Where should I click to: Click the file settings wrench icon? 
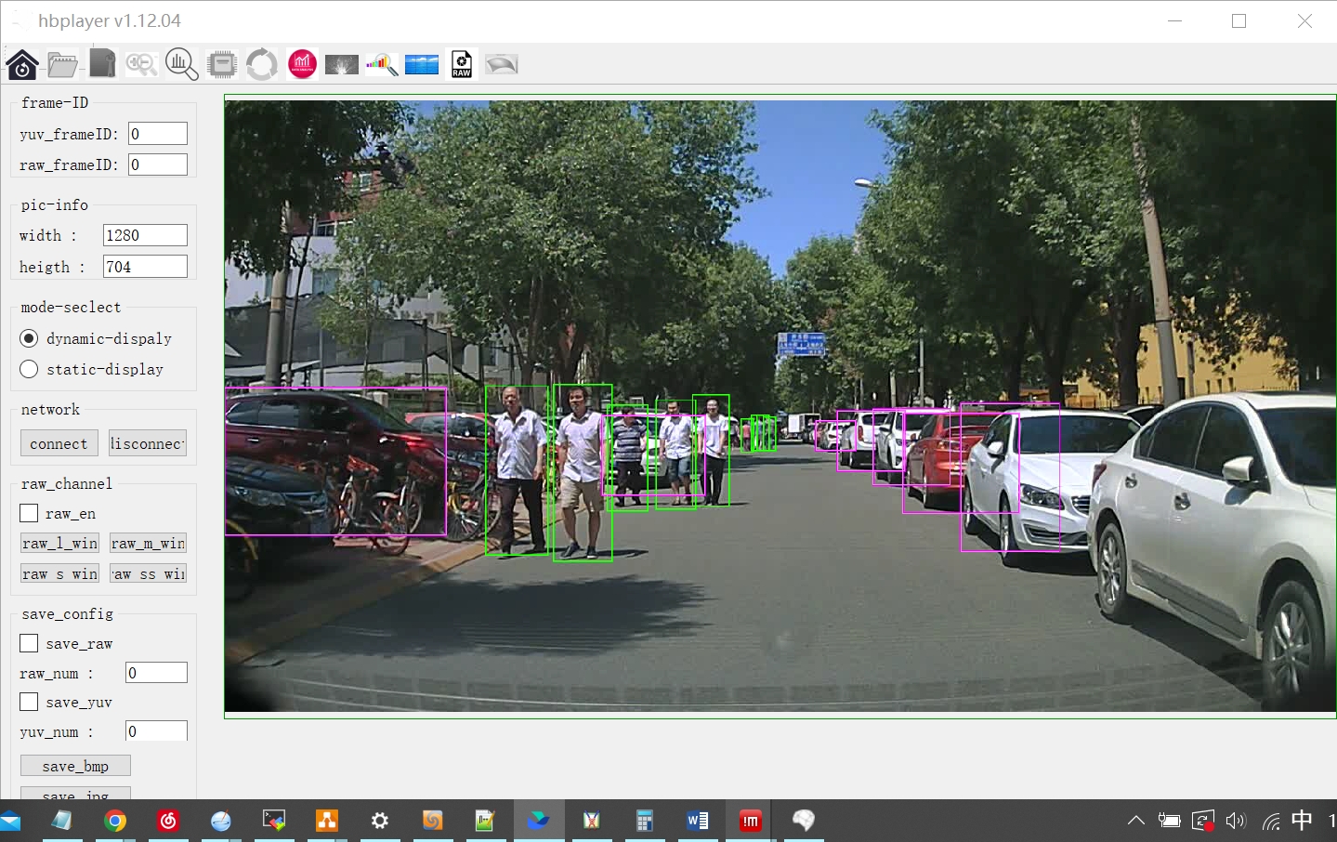tap(102, 64)
